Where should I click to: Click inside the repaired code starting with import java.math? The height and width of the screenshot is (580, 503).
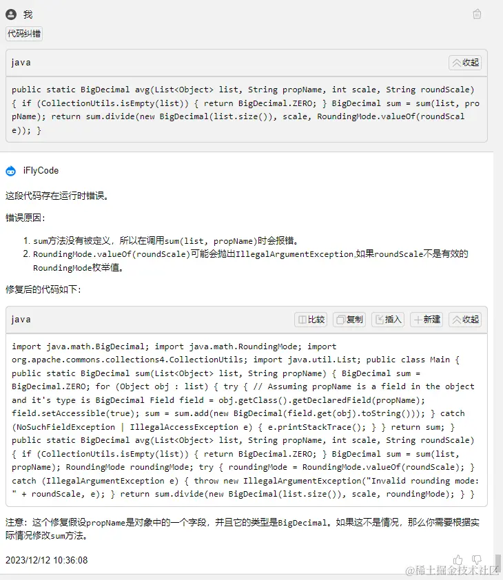(247, 420)
